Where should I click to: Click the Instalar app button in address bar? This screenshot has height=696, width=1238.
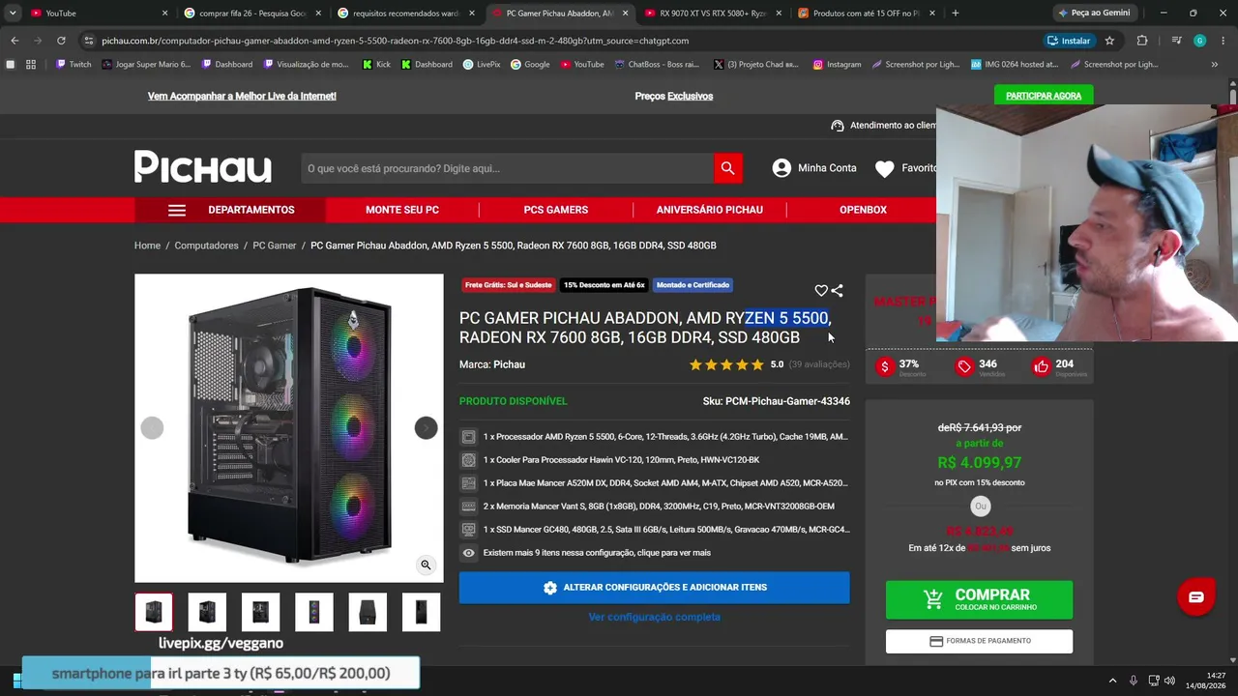pyautogui.click(x=1069, y=41)
